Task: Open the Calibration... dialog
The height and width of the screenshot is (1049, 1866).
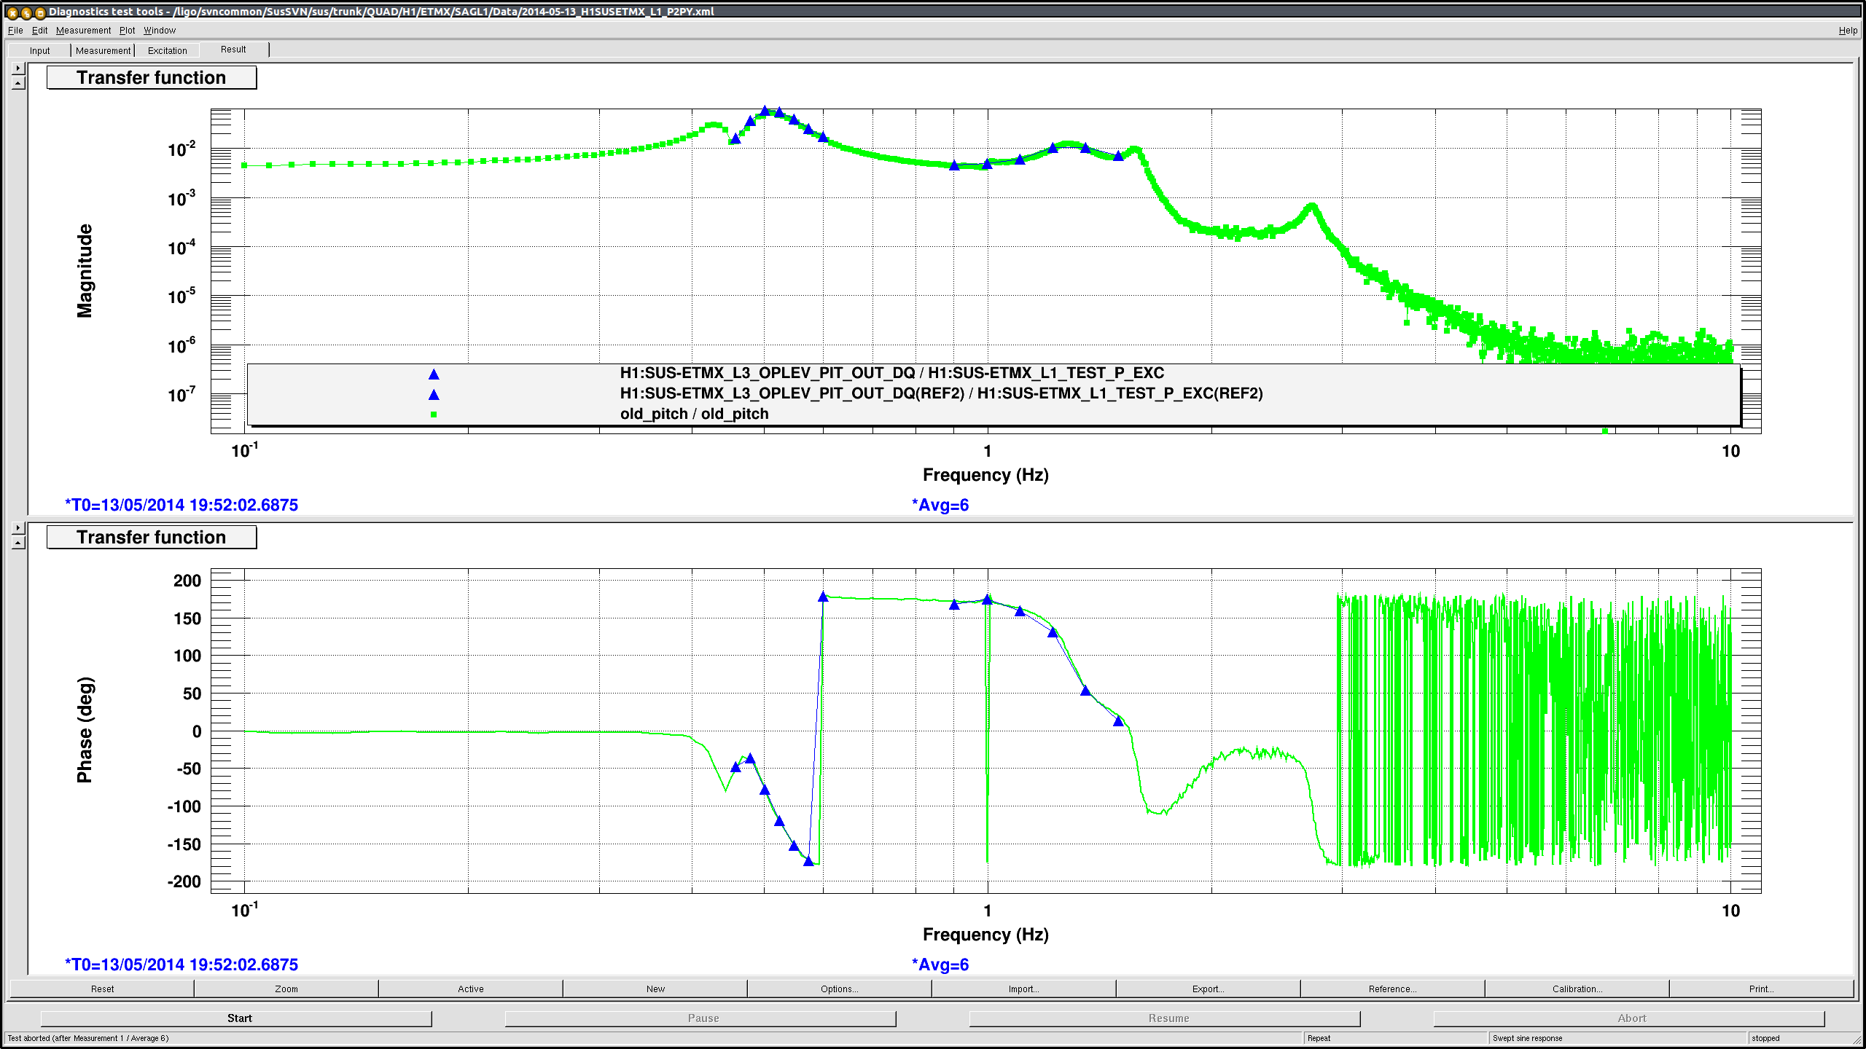Action: click(x=1577, y=989)
